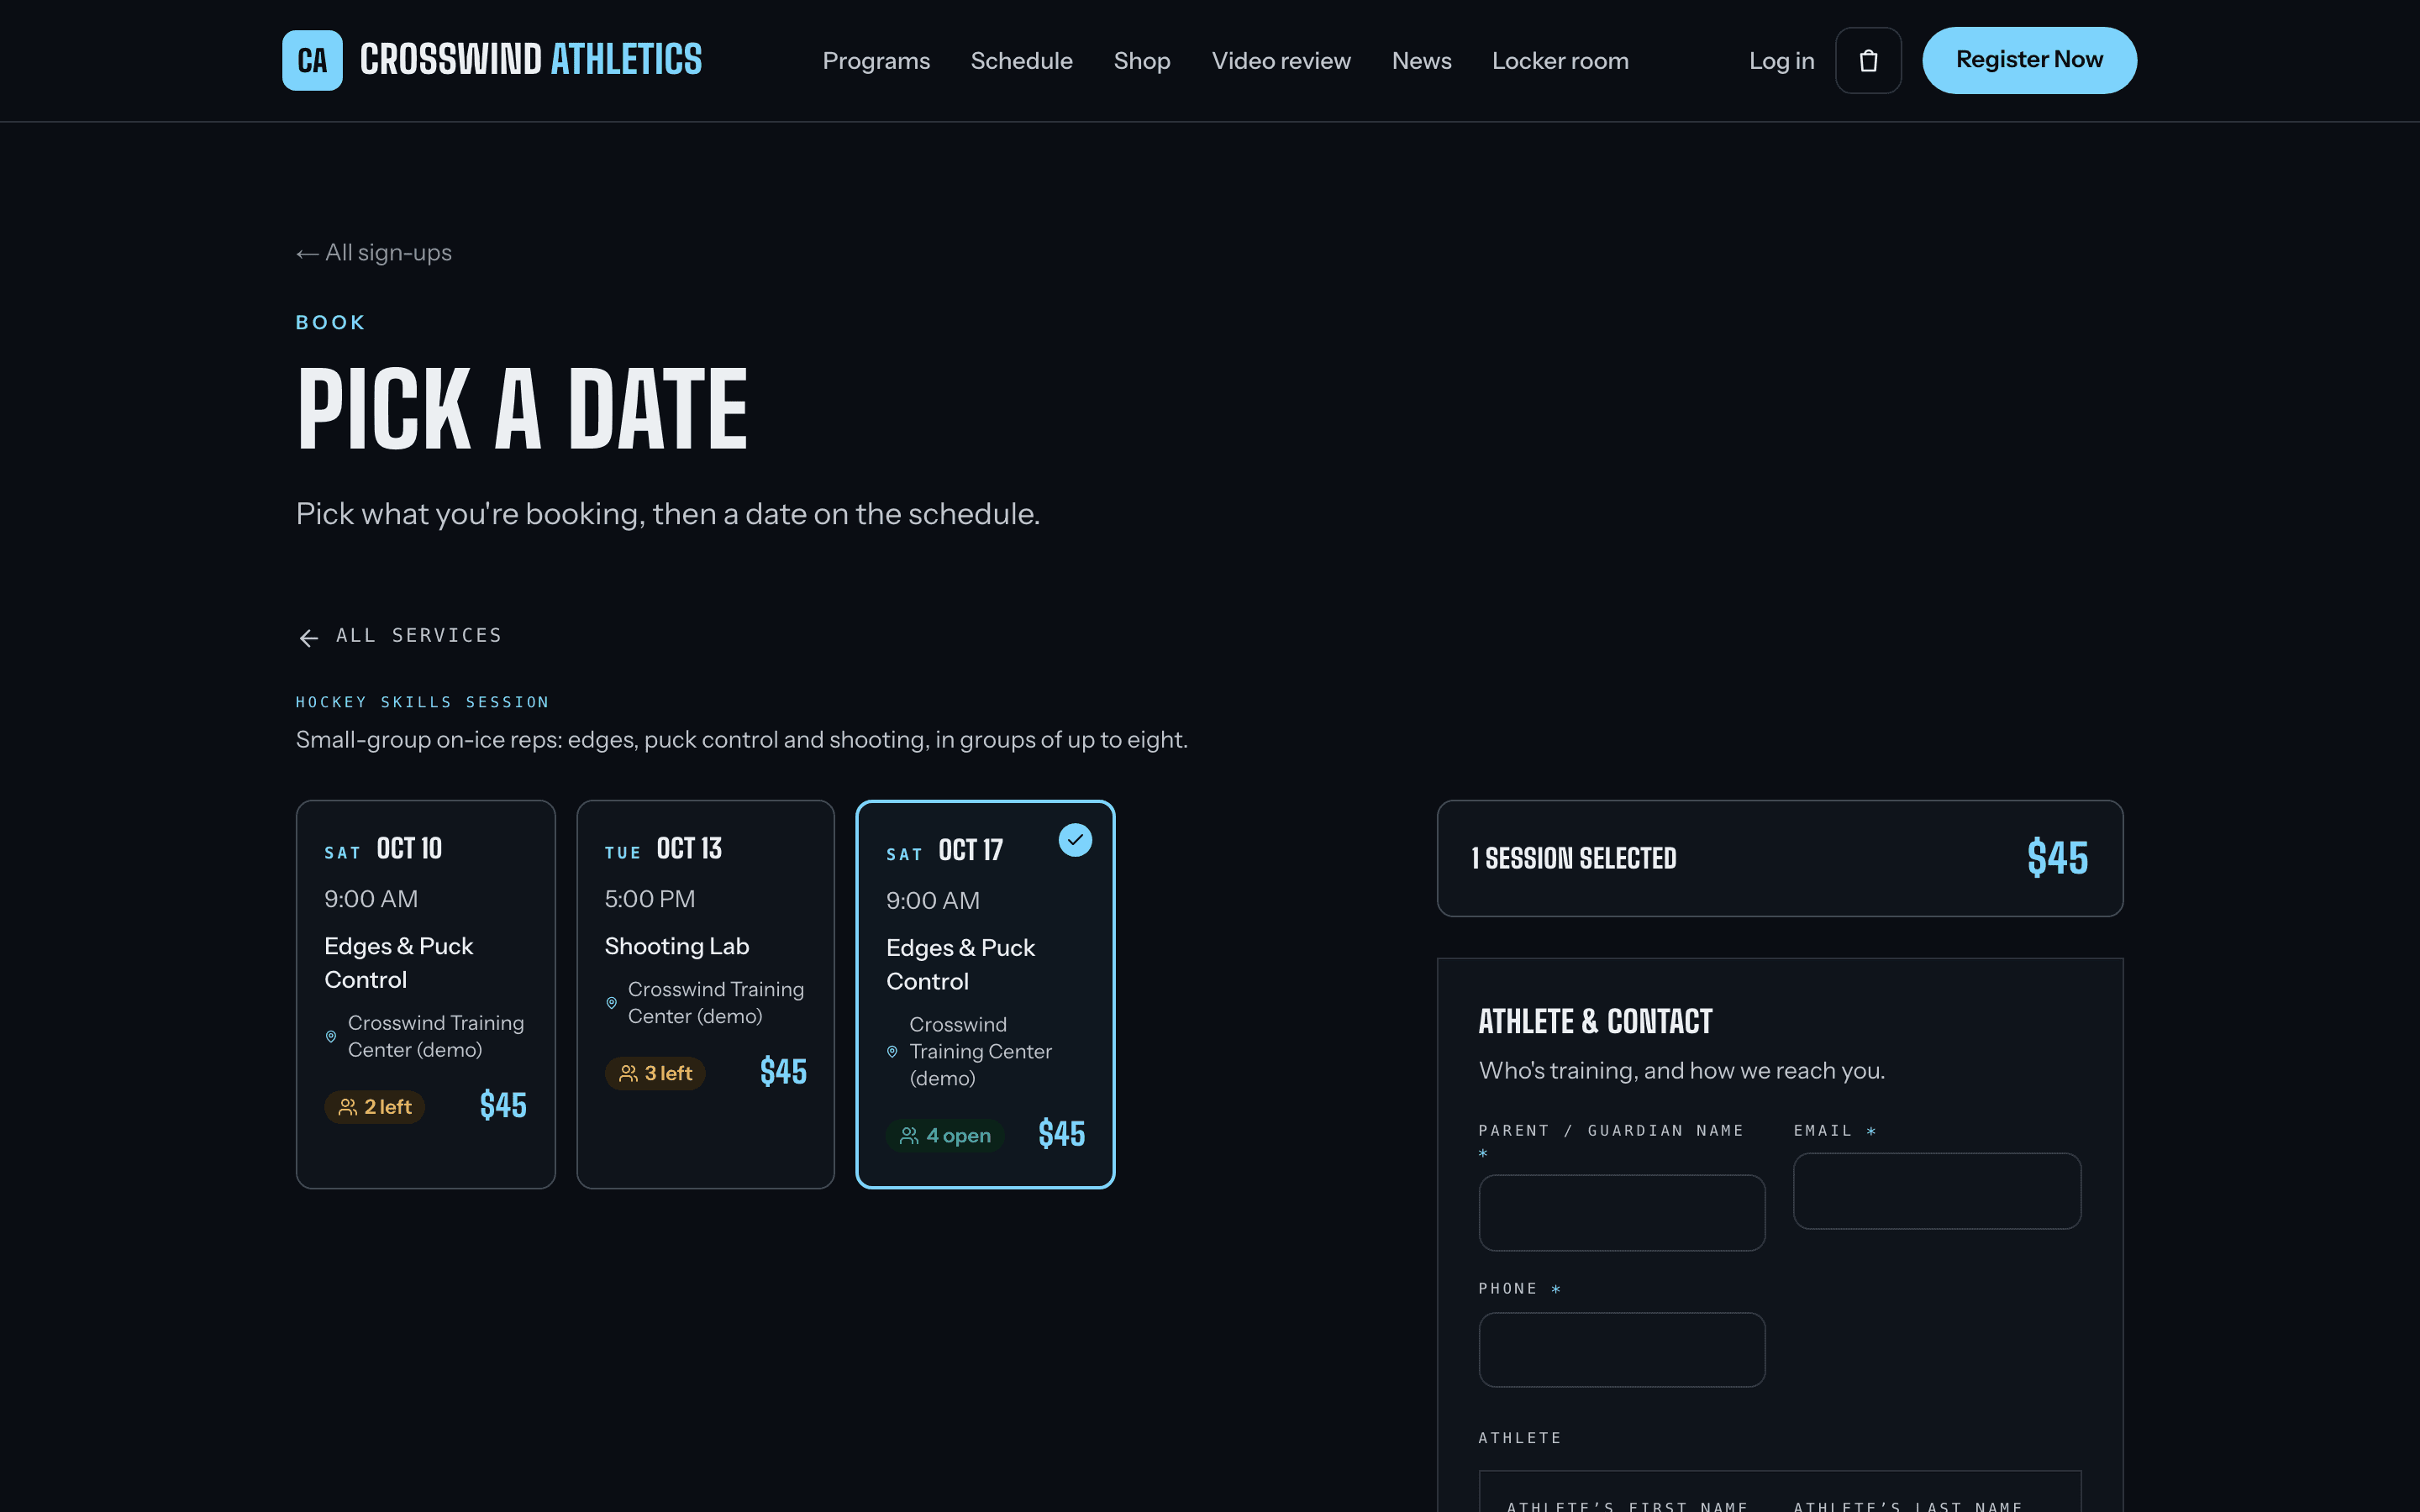The width and height of the screenshot is (2420, 1512).
Task: Go back via All sign-ups link
Action: (x=374, y=253)
